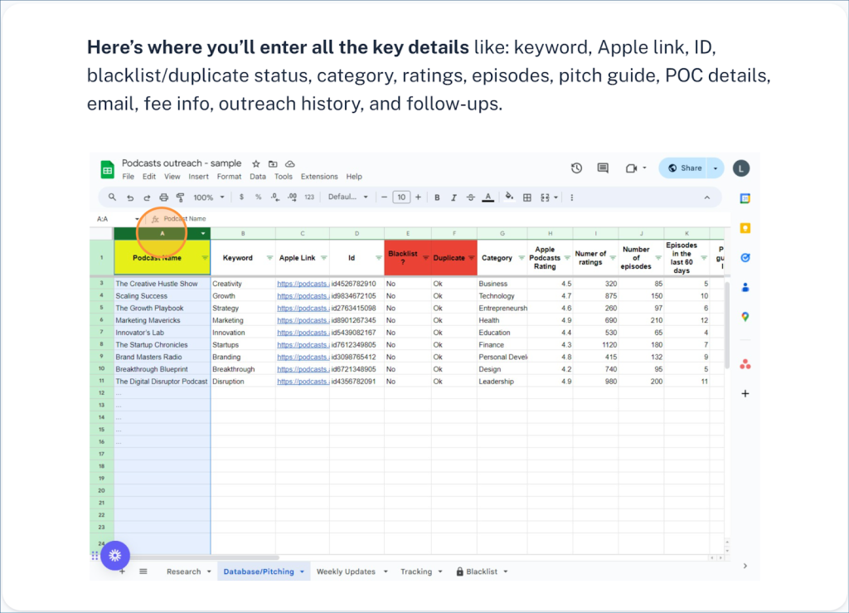Open the Extensions menu
This screenshot has height=613, width=849.
click(x=319, y=177)
